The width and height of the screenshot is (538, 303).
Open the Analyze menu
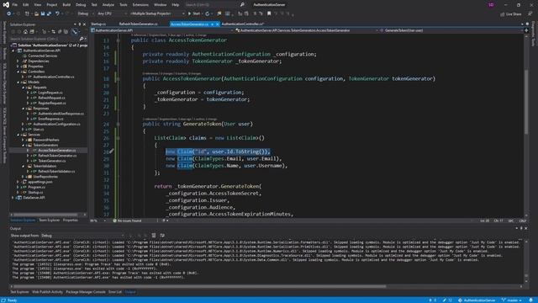coord(108,5)
